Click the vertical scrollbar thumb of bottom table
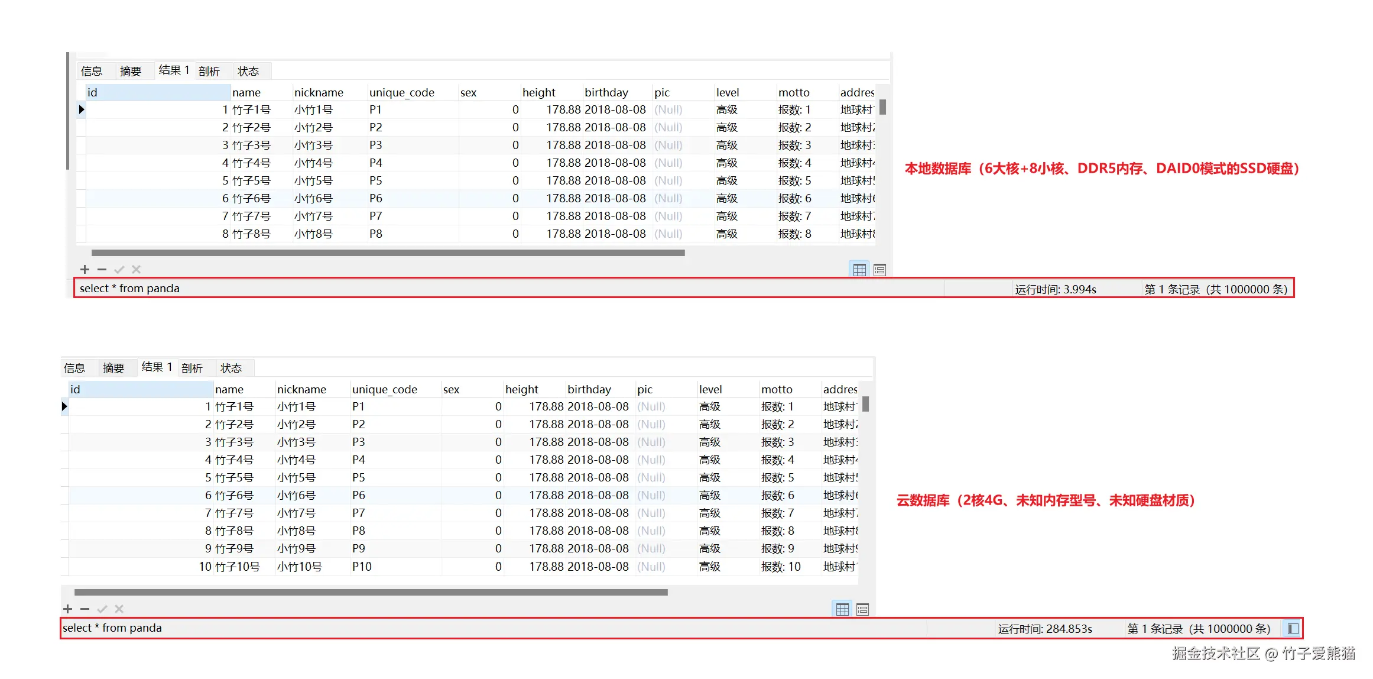 click(x=865, y=404)
